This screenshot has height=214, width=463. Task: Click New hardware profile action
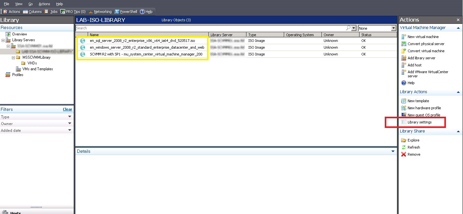pyautogui.click(x=424, y=108)
